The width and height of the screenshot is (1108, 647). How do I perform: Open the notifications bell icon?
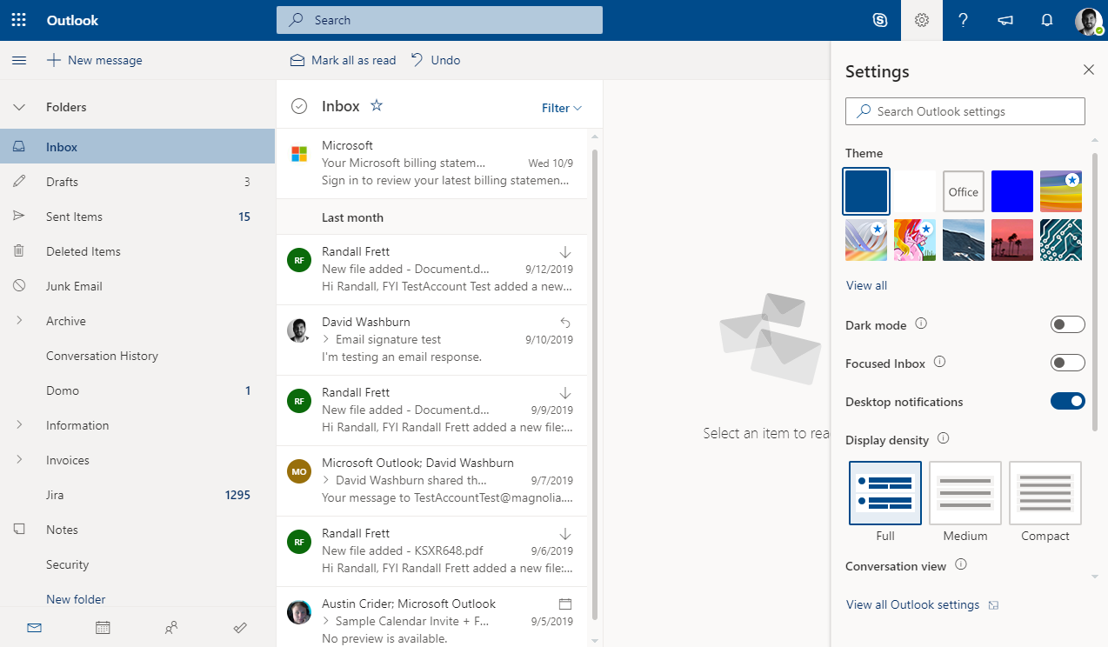click(x=1047, y=20)
